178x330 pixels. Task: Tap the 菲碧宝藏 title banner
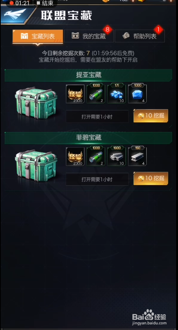[88, 138]
